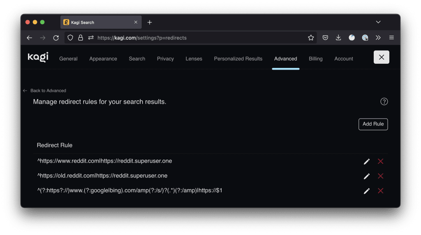Go to the Search settings tab
The width and height of the screenshot is (421, 235).
137,58
